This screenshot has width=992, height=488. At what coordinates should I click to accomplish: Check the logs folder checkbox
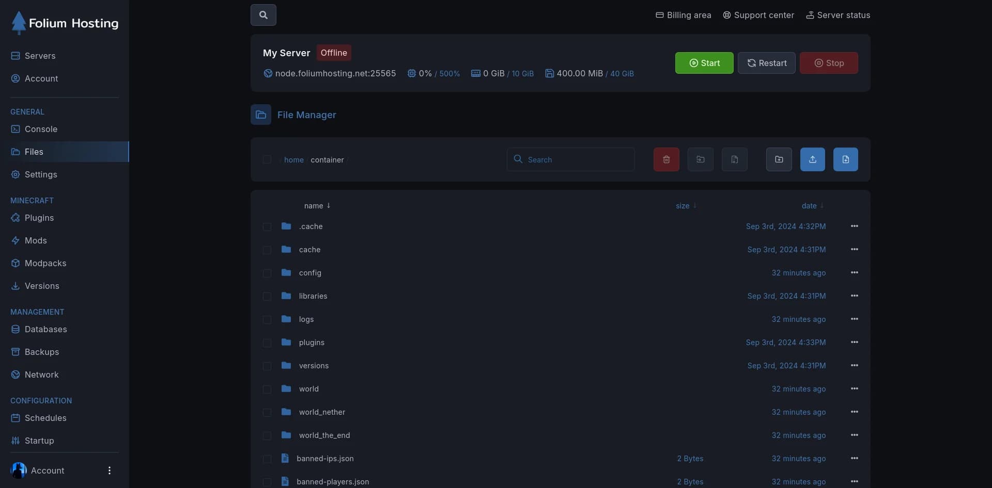tap(267, 319)
